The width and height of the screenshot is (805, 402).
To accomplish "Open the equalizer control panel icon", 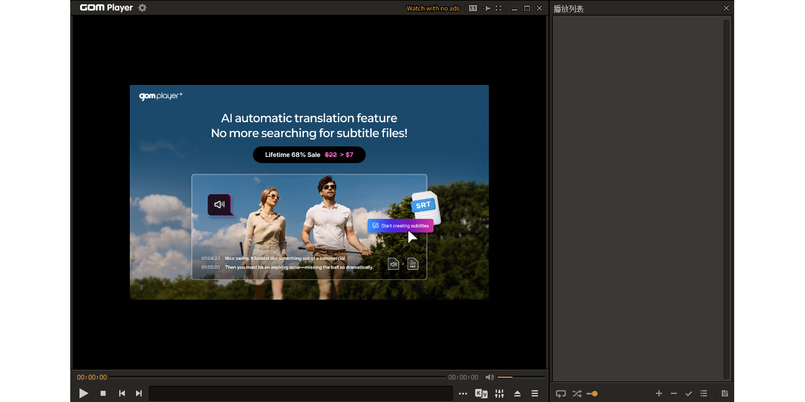I will tap(499, 393).
